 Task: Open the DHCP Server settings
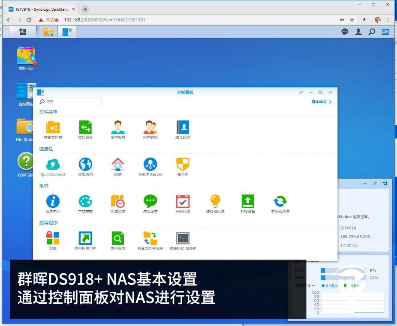[150, 167]
